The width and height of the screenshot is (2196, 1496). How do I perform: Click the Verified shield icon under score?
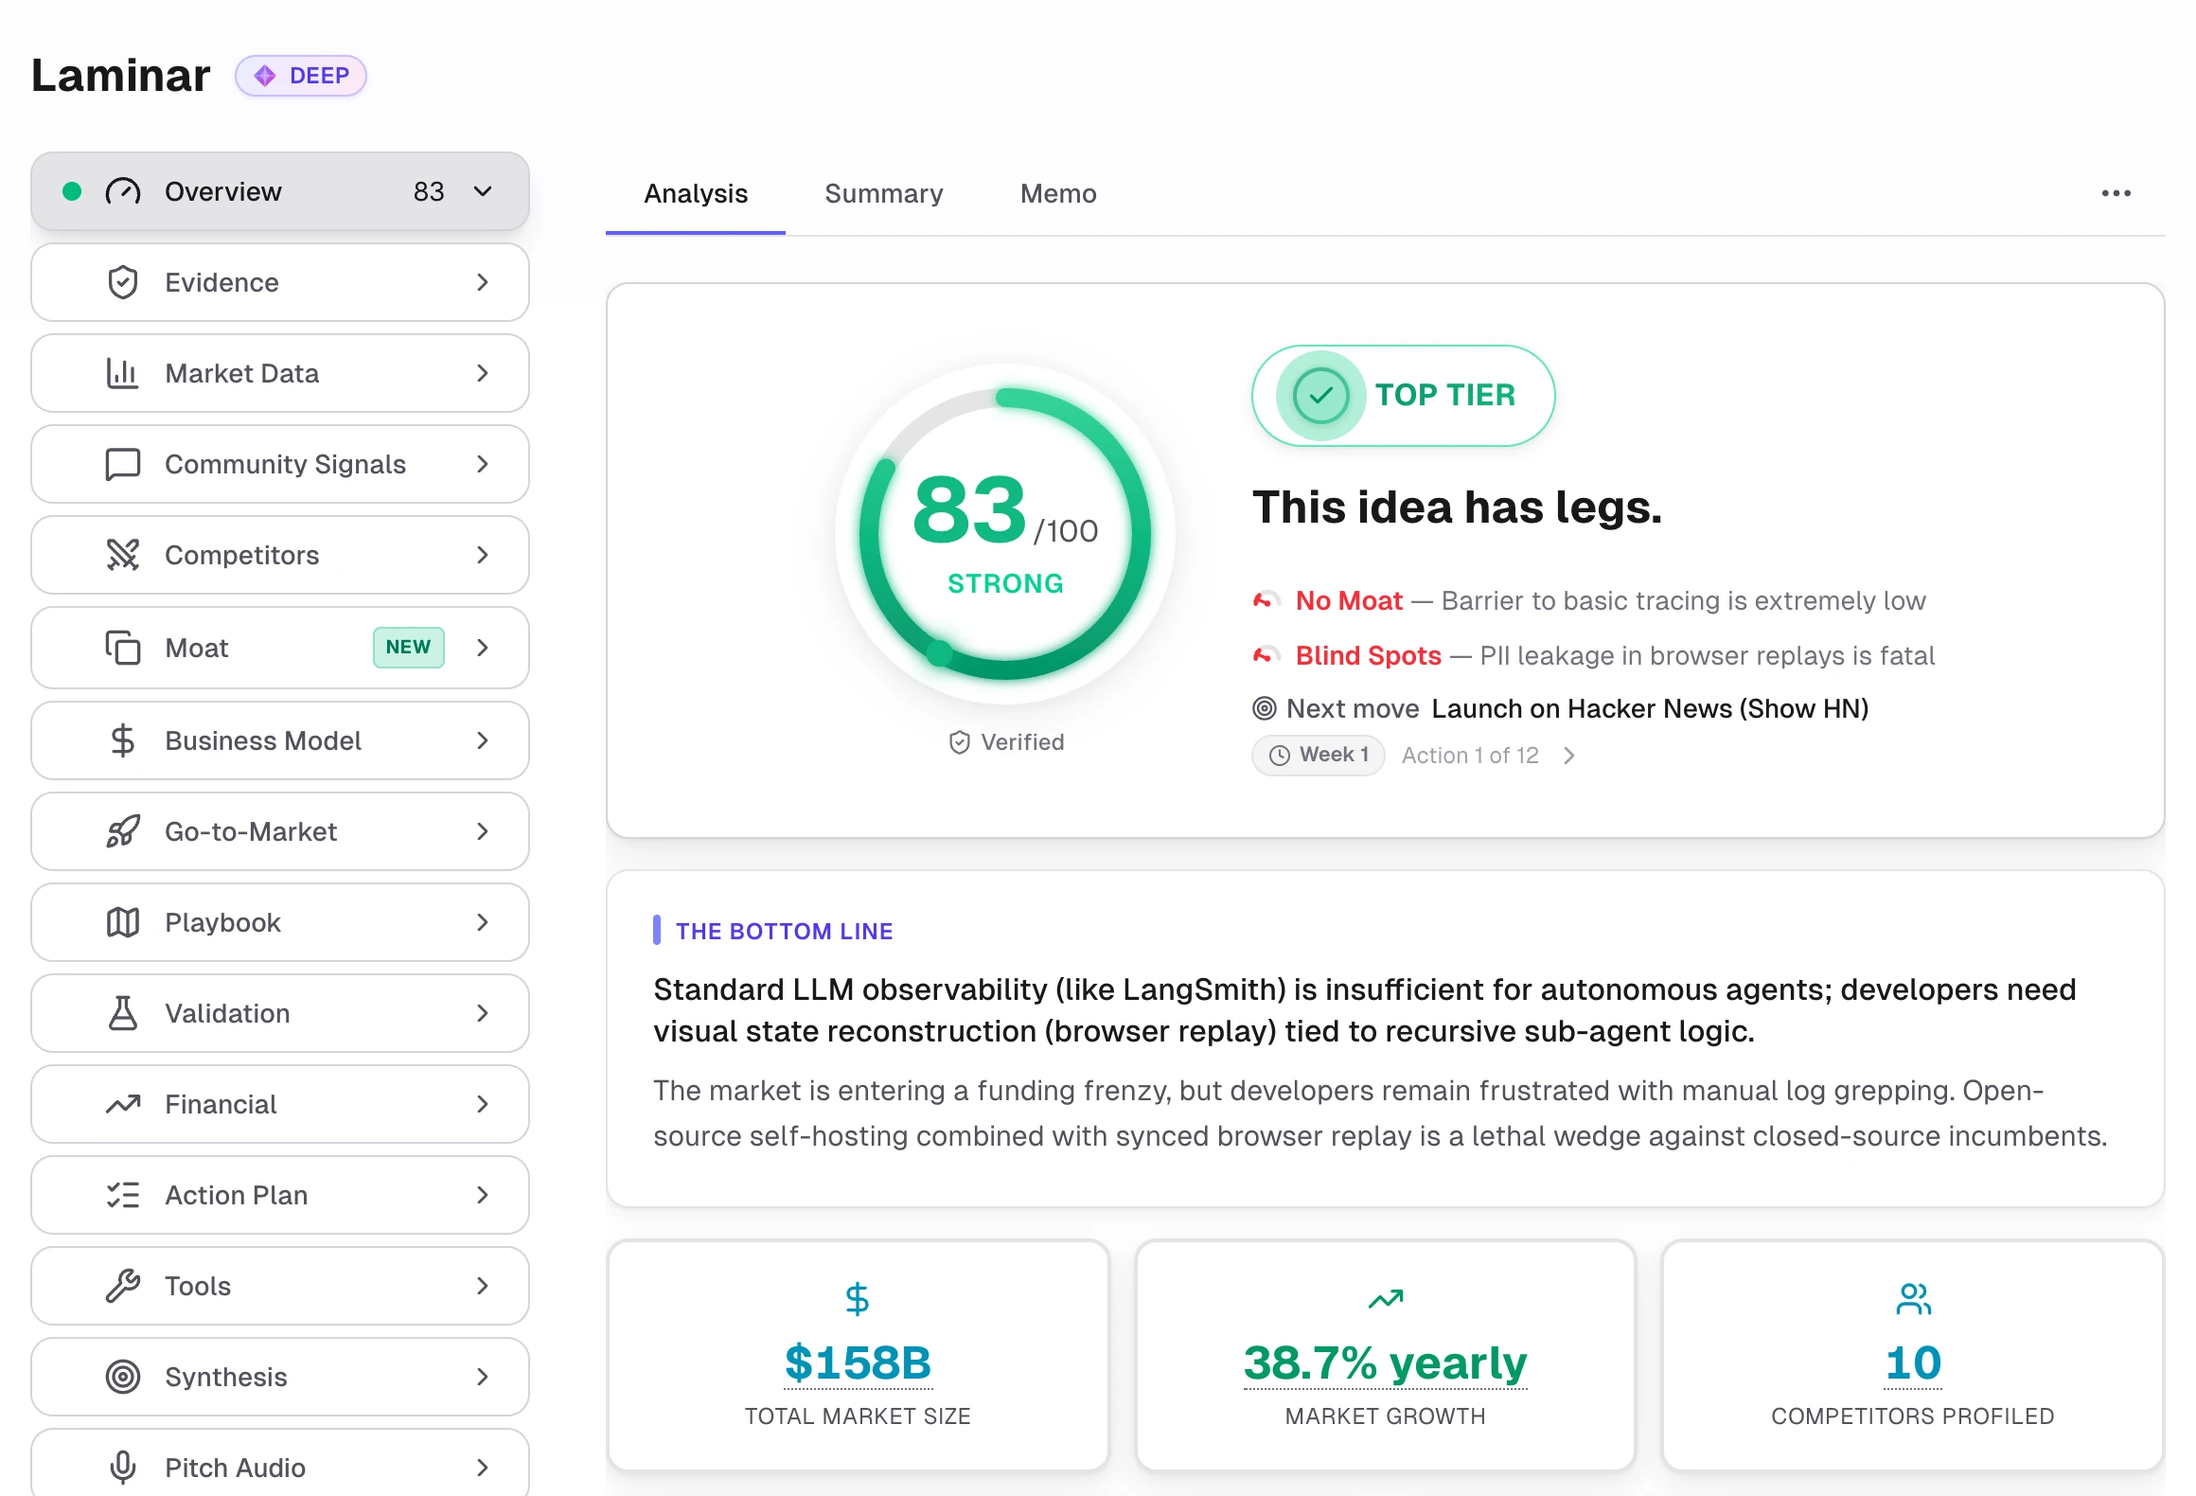[x=960, y=742]
